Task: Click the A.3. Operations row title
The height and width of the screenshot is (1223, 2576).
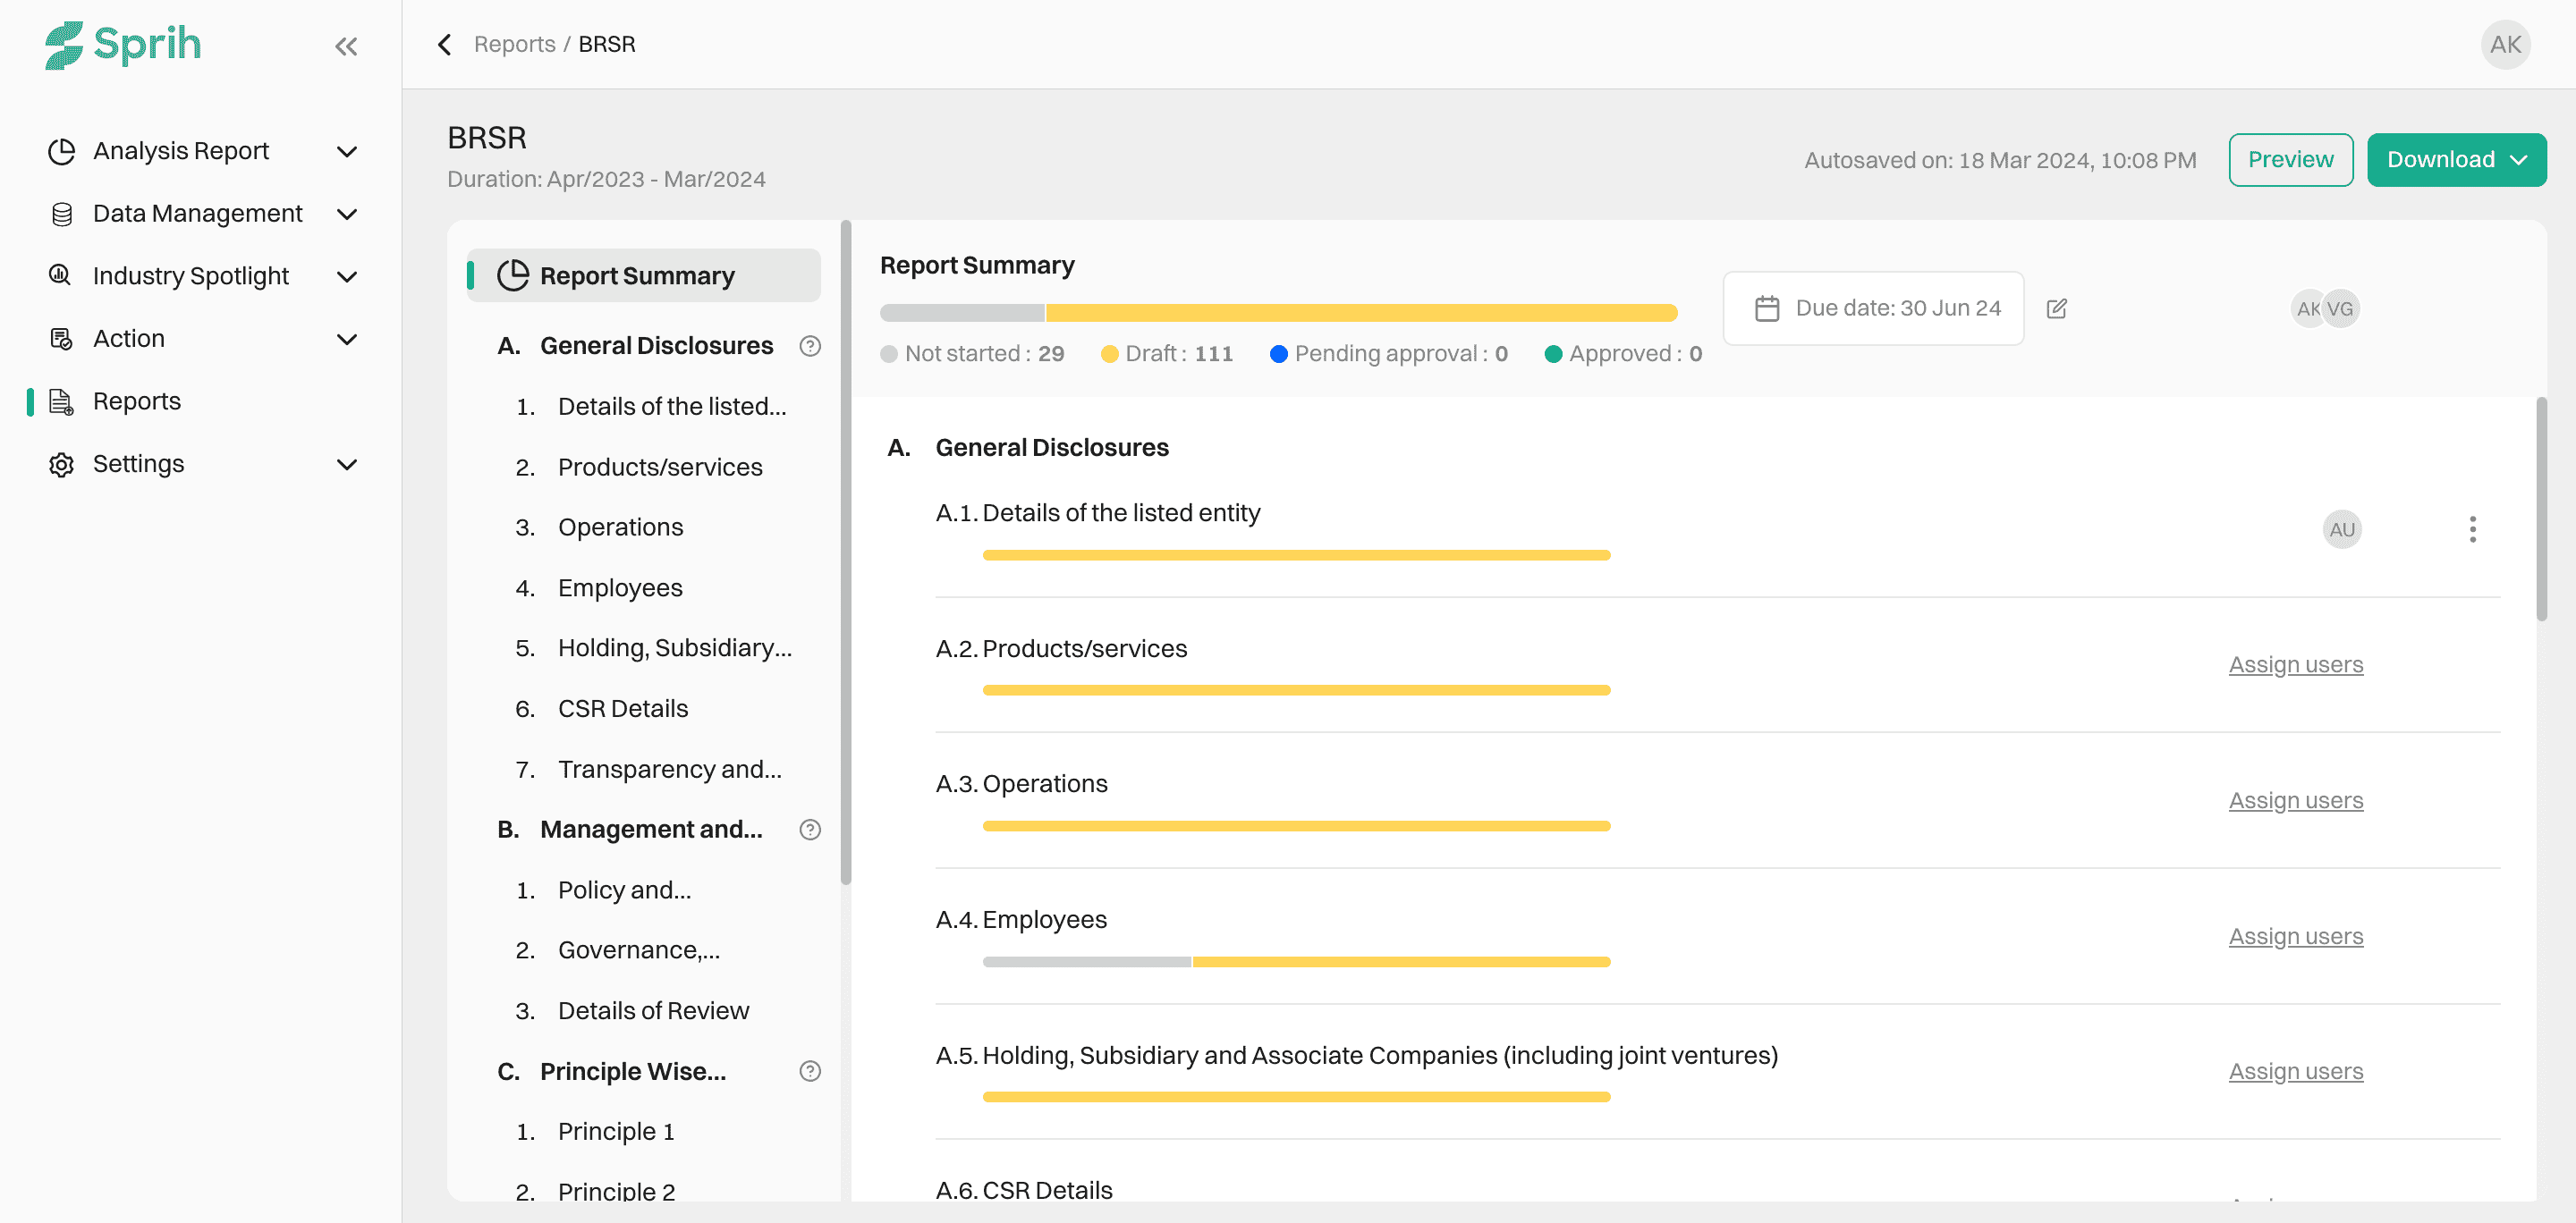Action: point(1021,784)
